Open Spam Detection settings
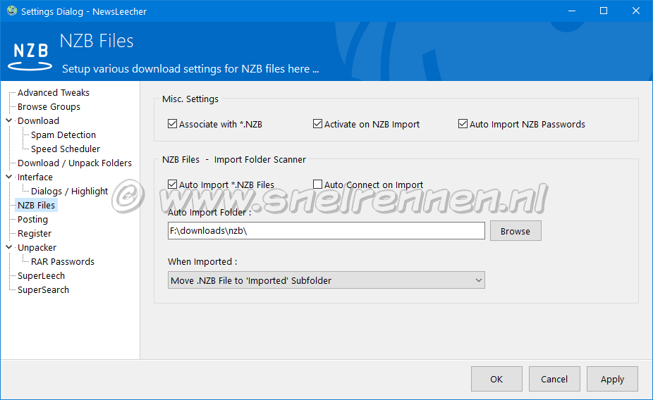Image resolution: width=653 pixels, height=400 pixels. tap(63, 135)
